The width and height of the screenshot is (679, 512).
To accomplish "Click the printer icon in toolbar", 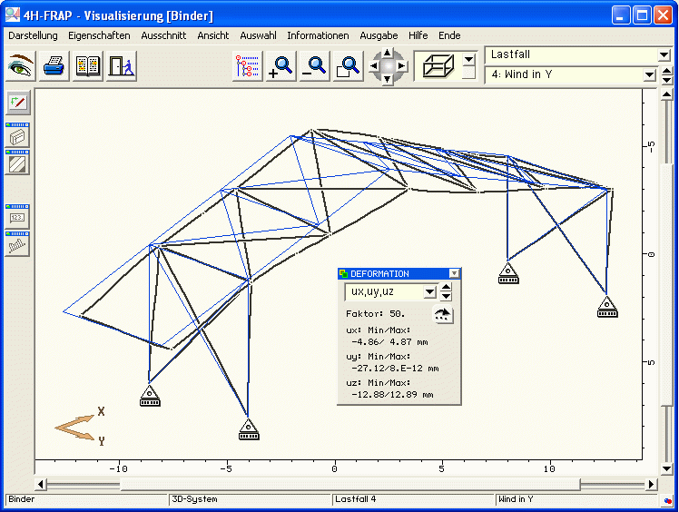I will (54, 66).
